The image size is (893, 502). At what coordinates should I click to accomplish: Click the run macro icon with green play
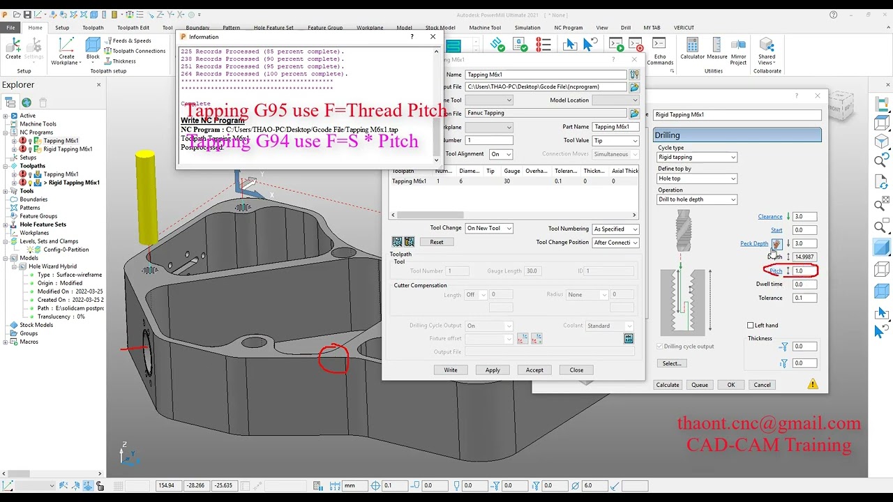(x=616, y=45)
